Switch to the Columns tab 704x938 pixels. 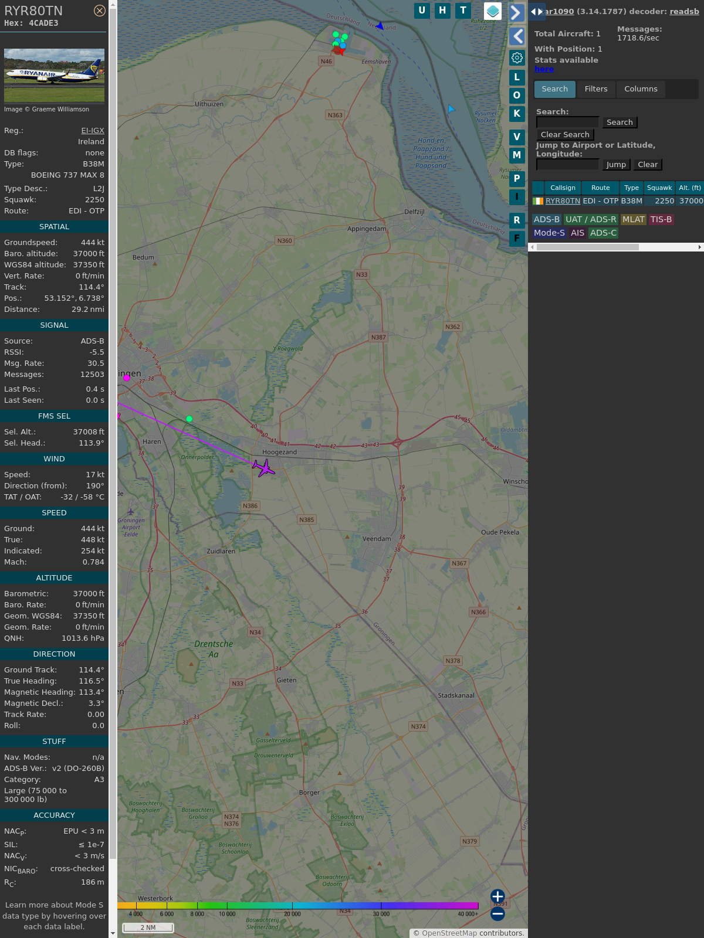(641, 89)
